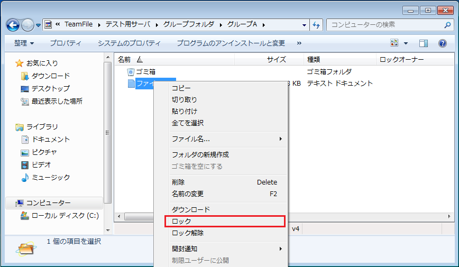
Task: Click プログラムのアンインストールと変更 toolbar button
Action: pos(231,43)
